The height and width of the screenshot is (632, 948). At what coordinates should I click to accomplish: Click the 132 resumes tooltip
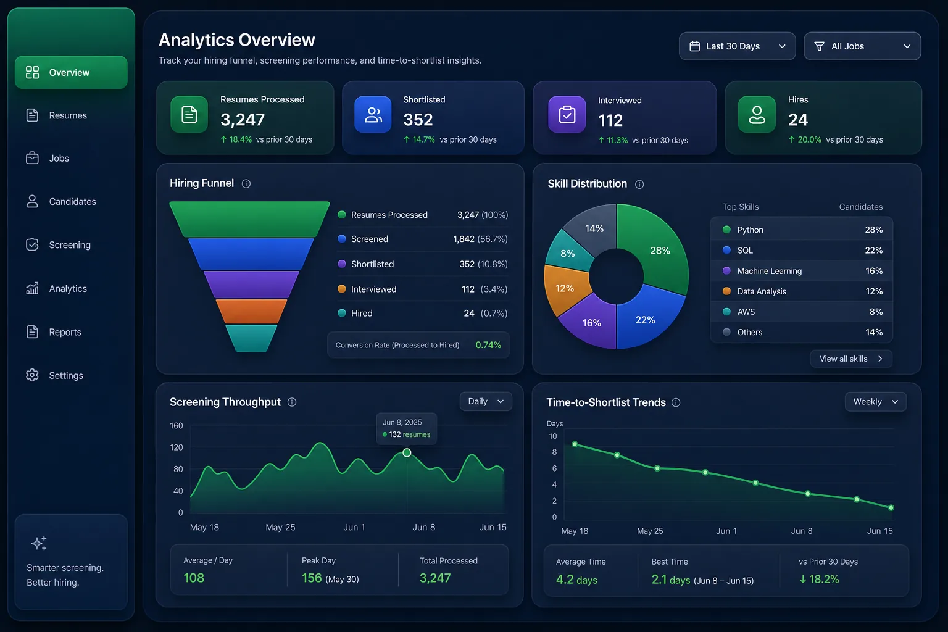[407, 428]
